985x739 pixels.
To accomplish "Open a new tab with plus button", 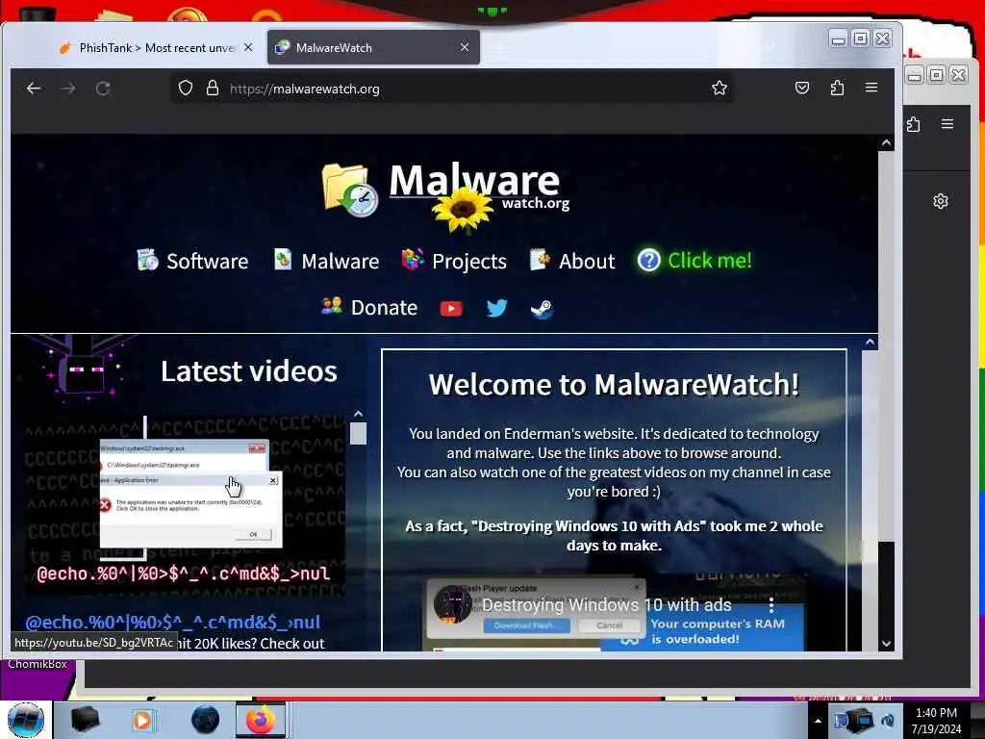I will click(x=500, y=48).
